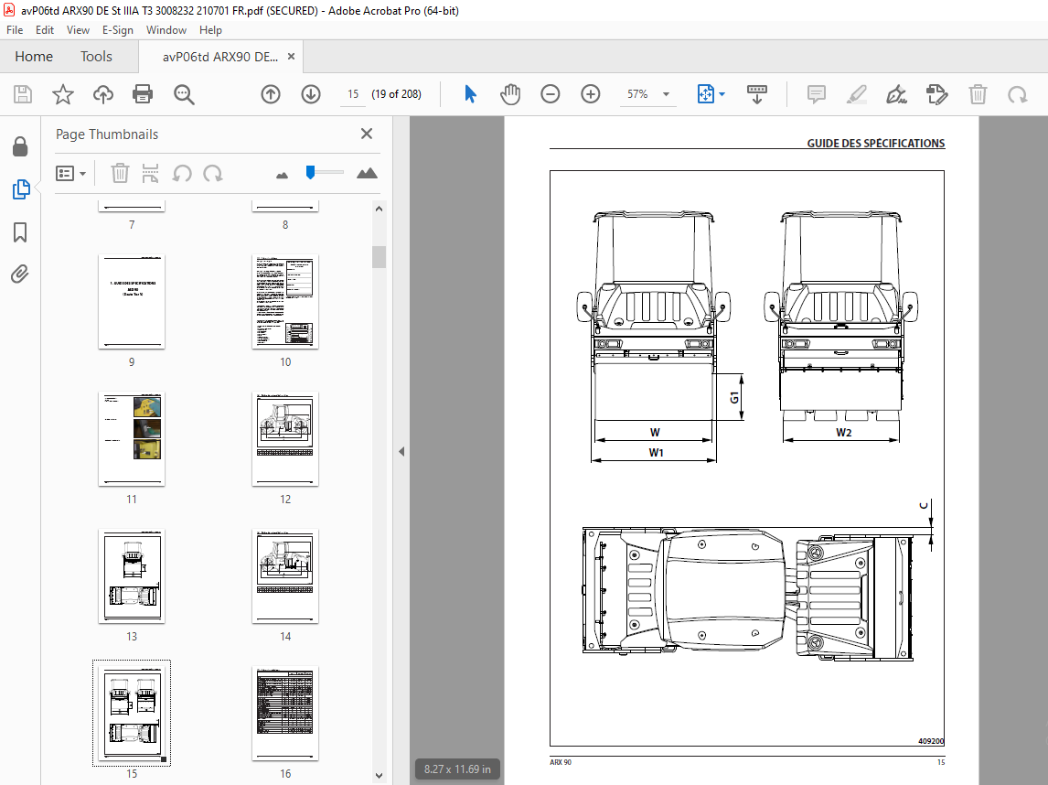Select page 12 thumbnail
Screen dimensions: 1048x785
coord(285,438)
